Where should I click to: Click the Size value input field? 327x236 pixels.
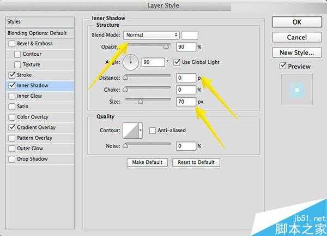click(185, 101)
